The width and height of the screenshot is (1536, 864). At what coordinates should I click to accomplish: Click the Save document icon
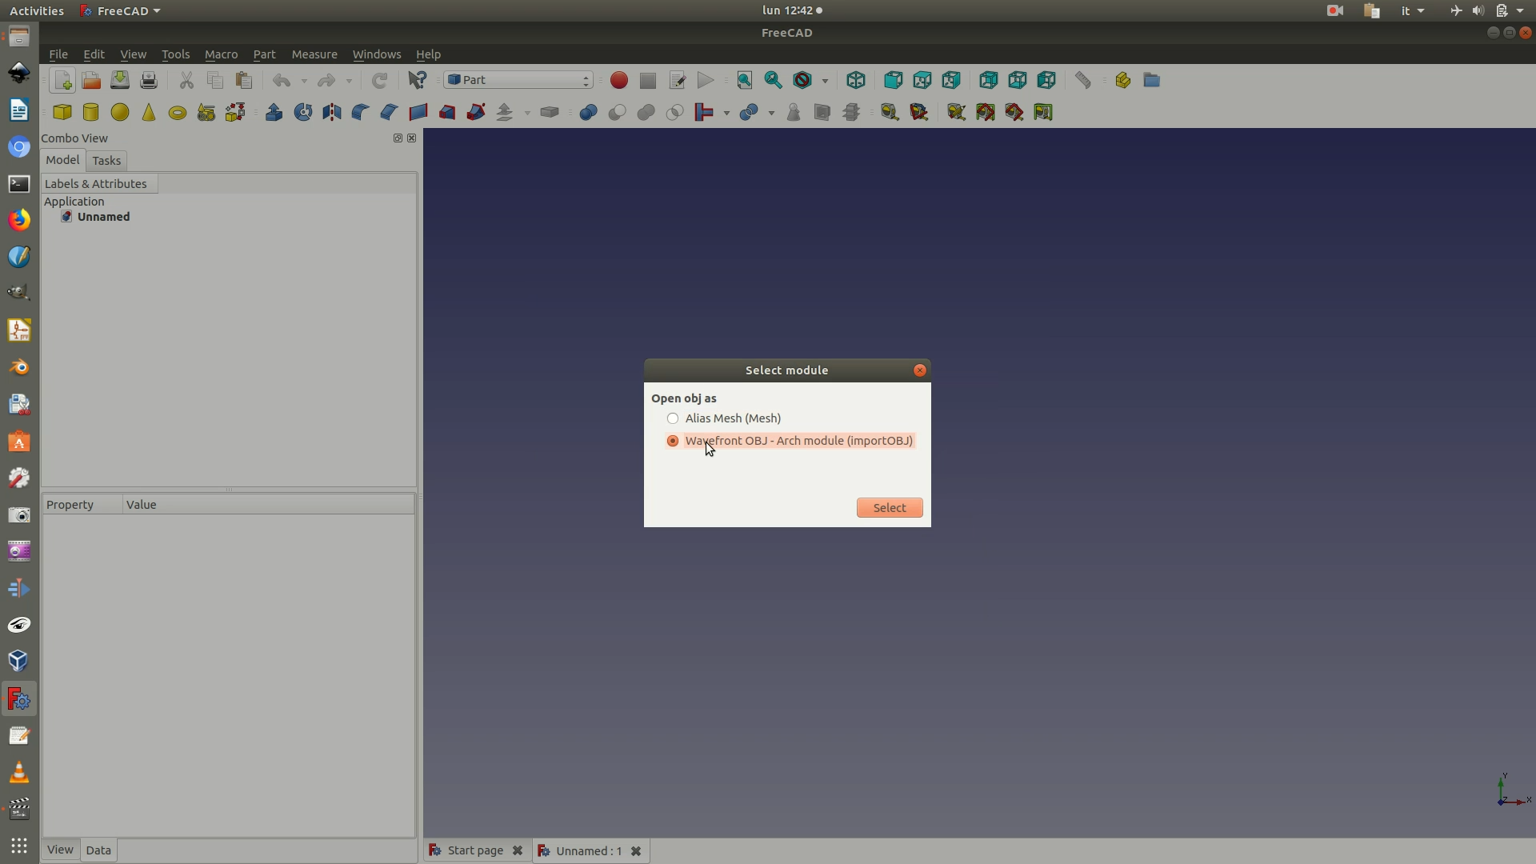120,80
